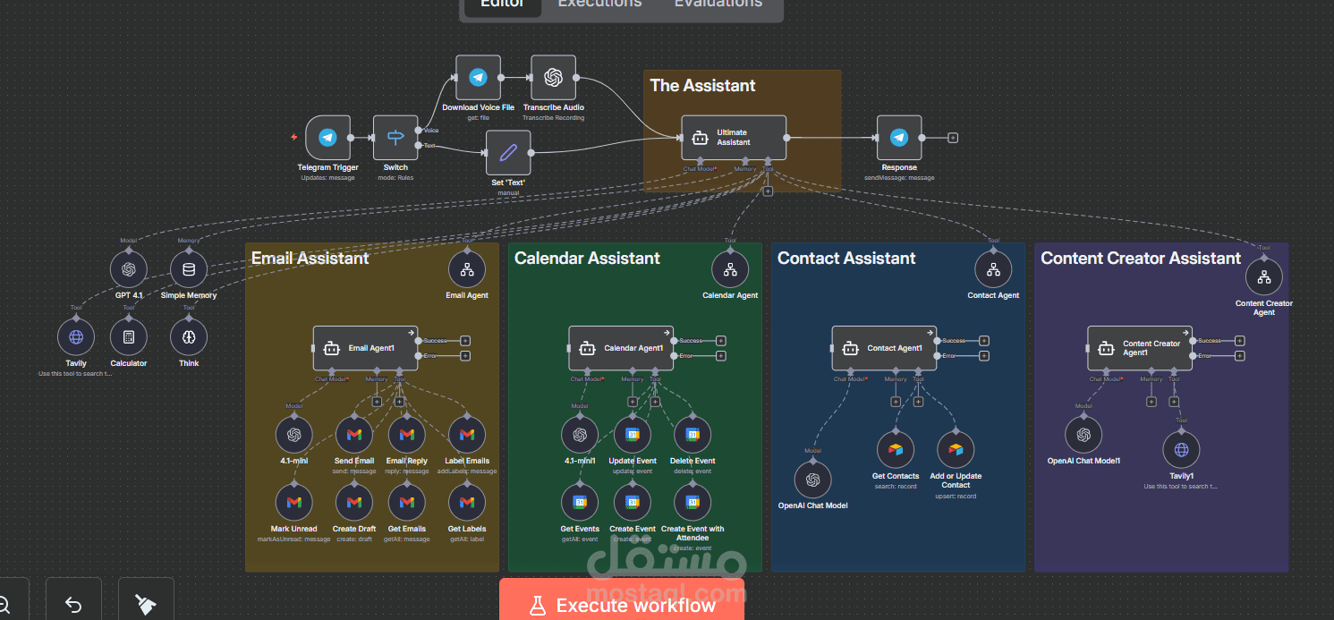This screenshot has height=620, width=1334.
Task: Open Add or Update Contact node
Action: [x=956, y=450]
